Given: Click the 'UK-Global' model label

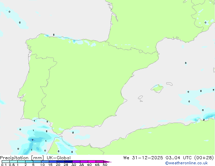Looking at the screenshot, I should (59, 158).
